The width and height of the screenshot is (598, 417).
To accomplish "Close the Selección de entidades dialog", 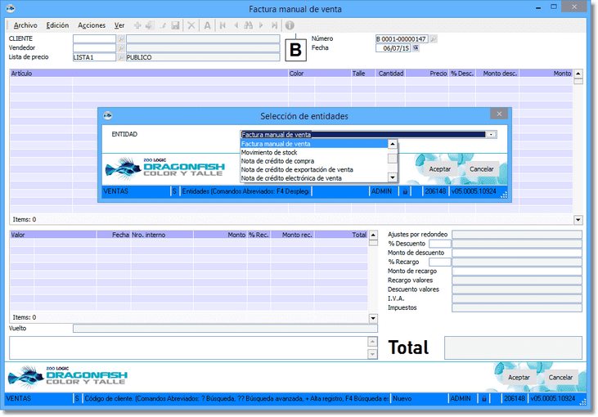I will pyautogui.click(x=497, y=115).
